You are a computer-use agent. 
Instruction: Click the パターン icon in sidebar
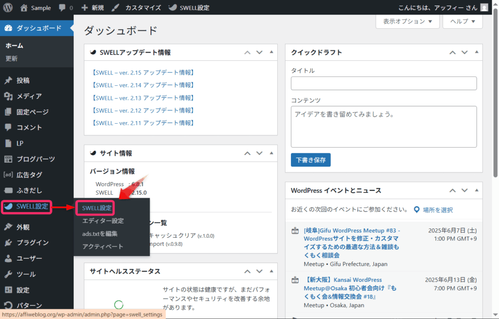tap(8, 305)
